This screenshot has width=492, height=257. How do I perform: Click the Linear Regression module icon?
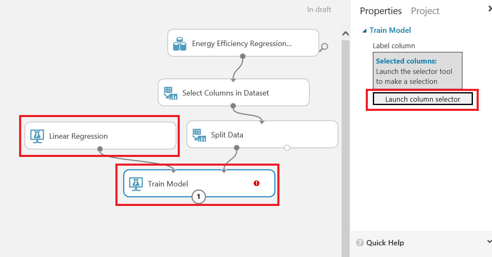pos(37,136)
